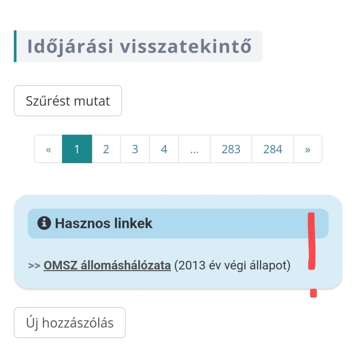Click the >> marker before OMSZ link

(34, 266)
